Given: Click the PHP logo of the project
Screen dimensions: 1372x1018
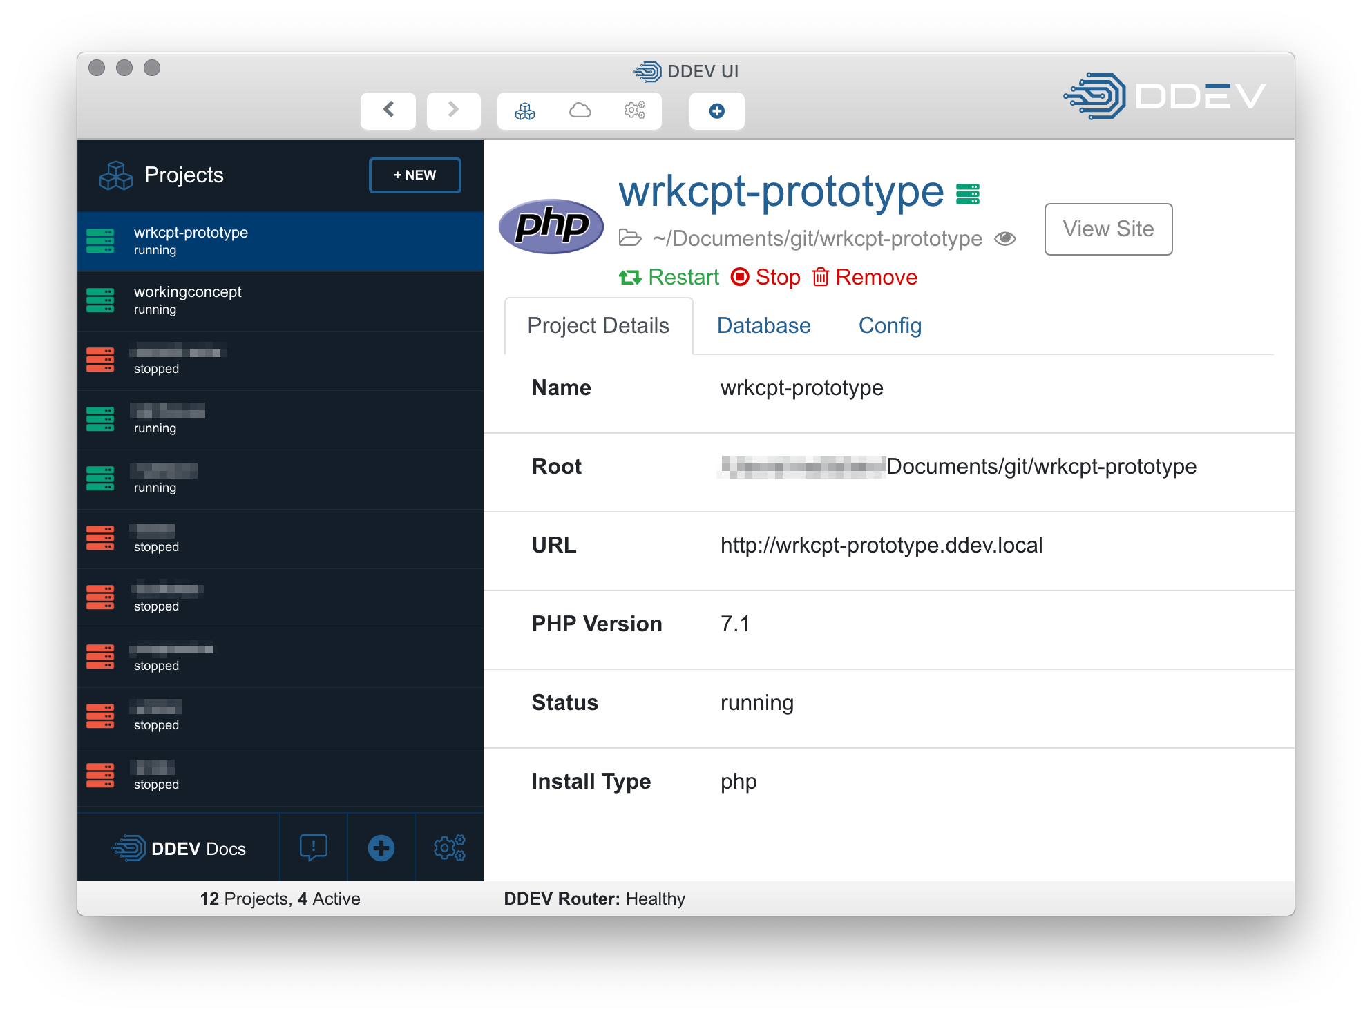Looking at the screenshot, I should [551, 226].
